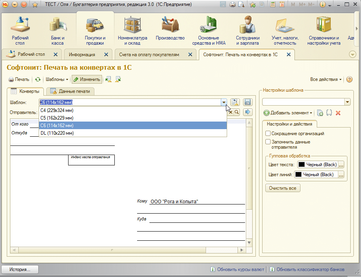Click the refresh icon next to Печать
Image resolution: width=361 pixels, height=277 pixels.
38,79
